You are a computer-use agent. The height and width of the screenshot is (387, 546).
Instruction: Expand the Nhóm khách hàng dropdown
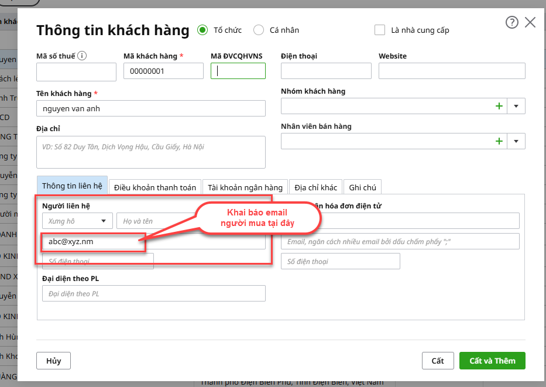tap(516, 107)
